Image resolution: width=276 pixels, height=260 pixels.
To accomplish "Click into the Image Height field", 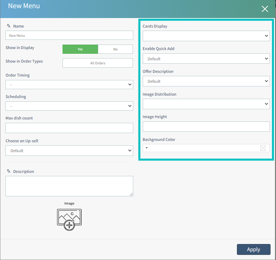I will coord(206,127).
